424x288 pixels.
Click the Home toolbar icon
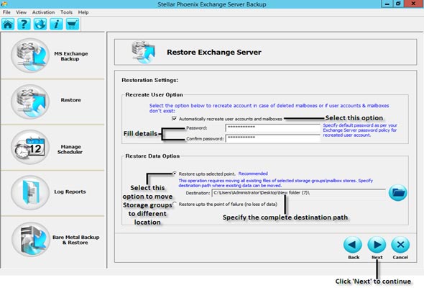pos(8,24)
